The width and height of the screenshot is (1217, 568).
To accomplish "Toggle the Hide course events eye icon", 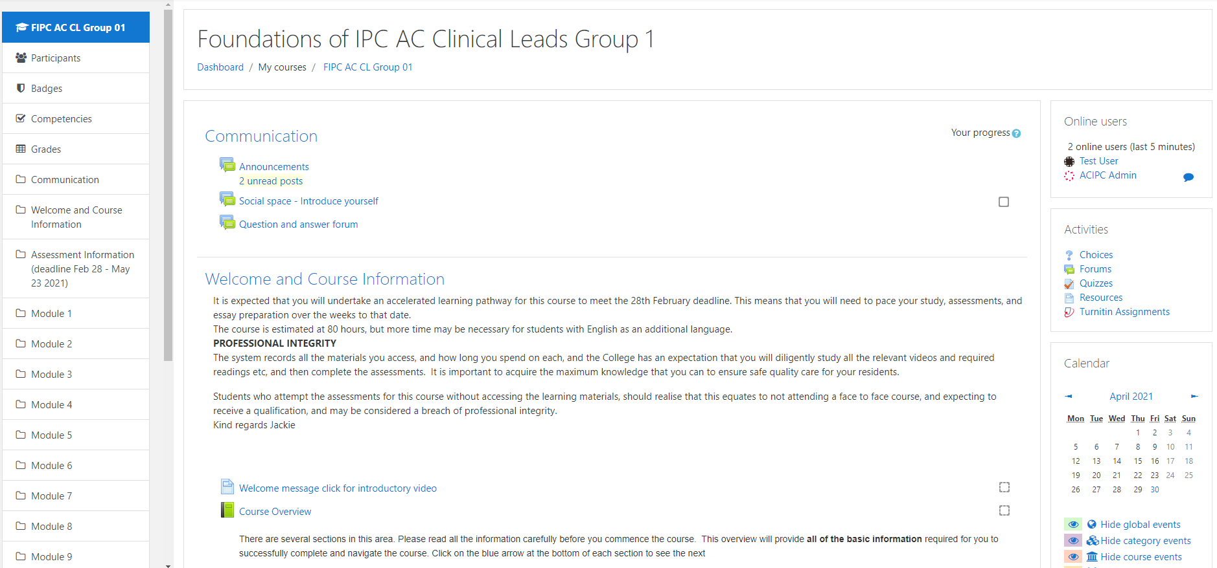I will pyautogui.click(x=1073, y=556).
